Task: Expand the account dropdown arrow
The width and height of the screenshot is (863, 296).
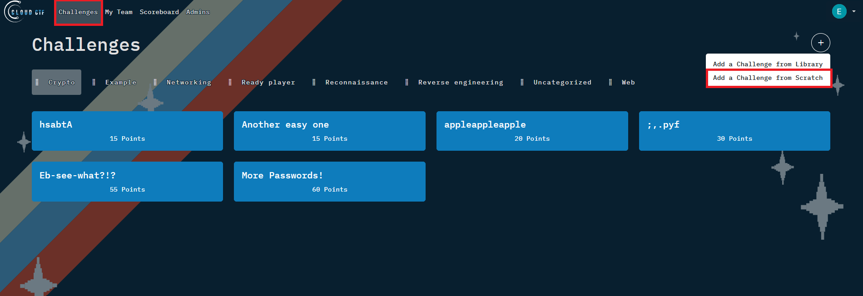Action: 854,12
